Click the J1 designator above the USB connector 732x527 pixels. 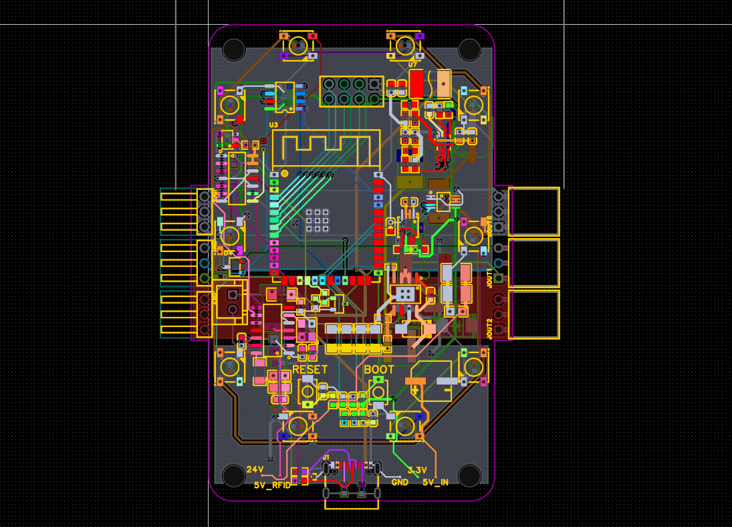[326, 457]
